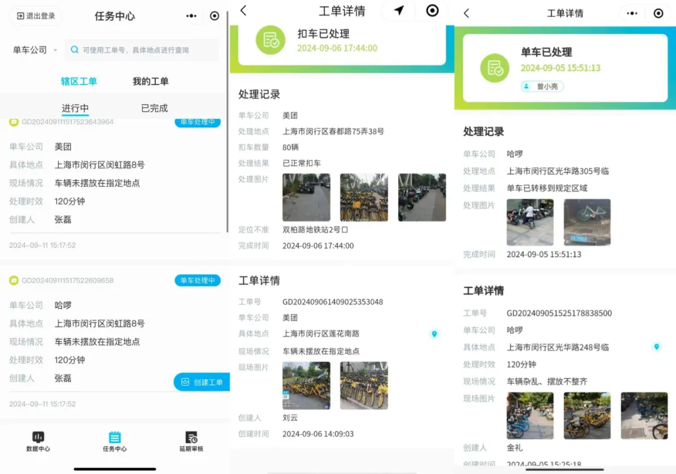Open 数据中心 in bottom navigation

point(38,441)
